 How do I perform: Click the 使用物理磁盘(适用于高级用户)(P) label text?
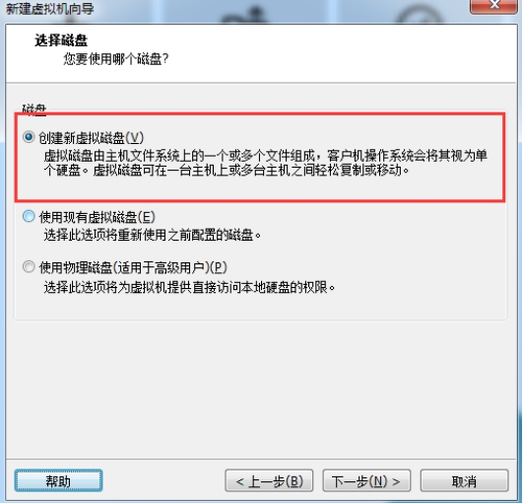(133, 267)
